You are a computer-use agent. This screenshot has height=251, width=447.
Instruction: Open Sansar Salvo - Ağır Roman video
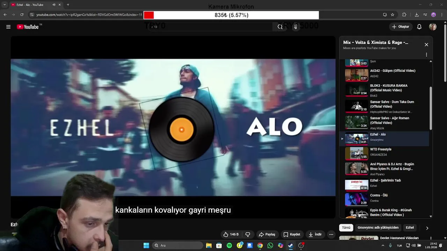pyautogui.click(x=384, y=123)
